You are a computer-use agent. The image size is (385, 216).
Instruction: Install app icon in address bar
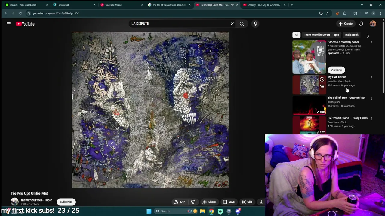(321, 13)
